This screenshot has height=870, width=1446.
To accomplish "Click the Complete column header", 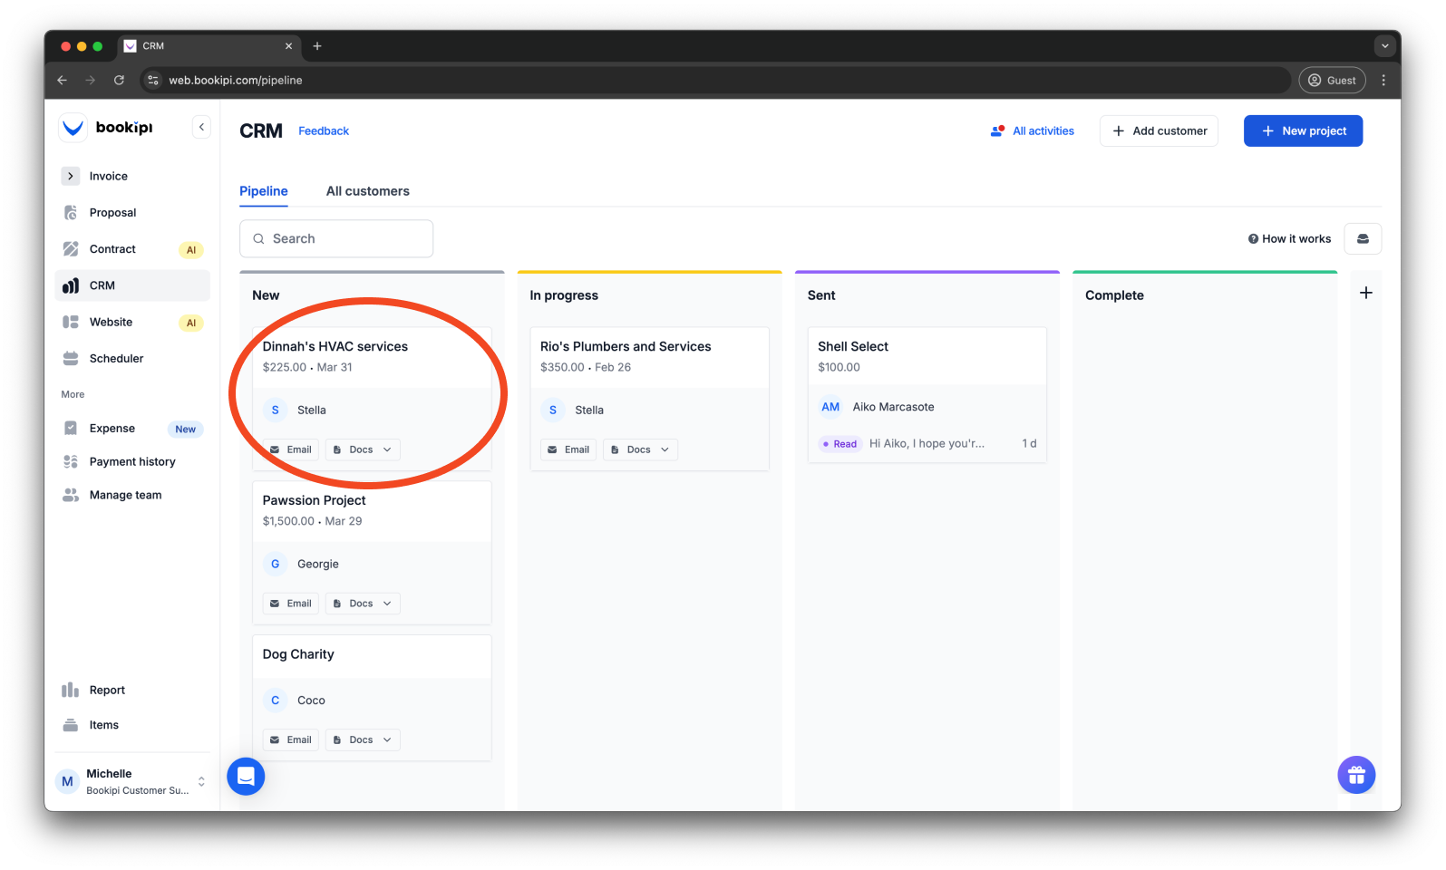I will click(x=1114, y=295).
